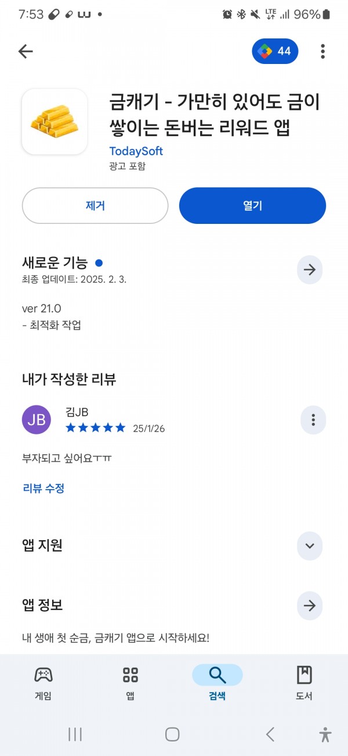Tap the 열기 open button

click(252, 205)
